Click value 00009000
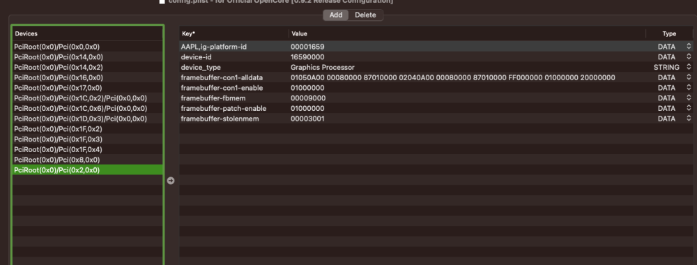Screen dimensions: 697x265 (x=307, y=98)
